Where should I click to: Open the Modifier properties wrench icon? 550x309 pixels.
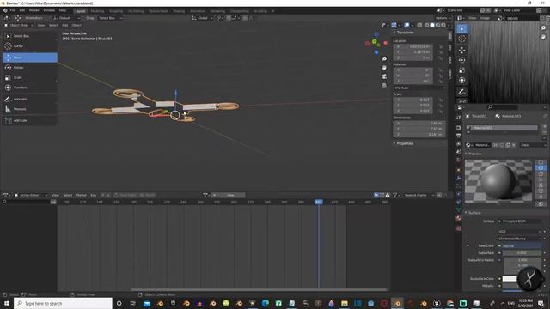click(458, 178)
